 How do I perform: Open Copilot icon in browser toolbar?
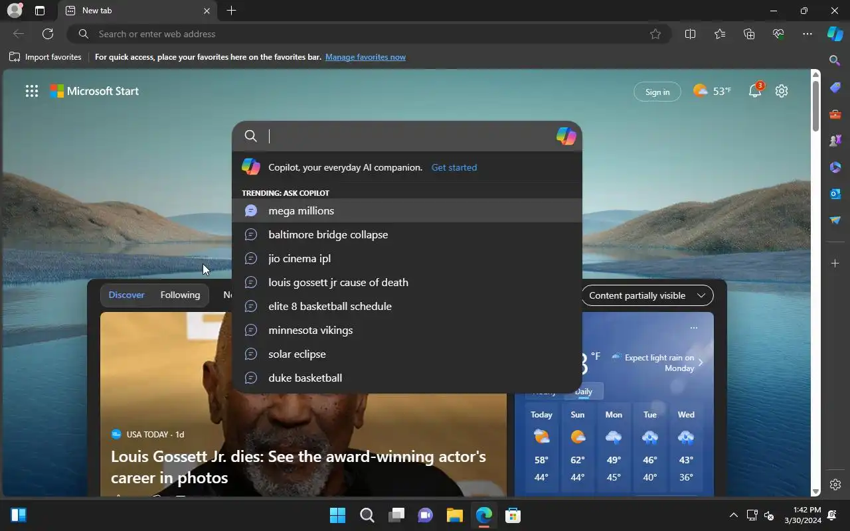click(x=835, y=34)
